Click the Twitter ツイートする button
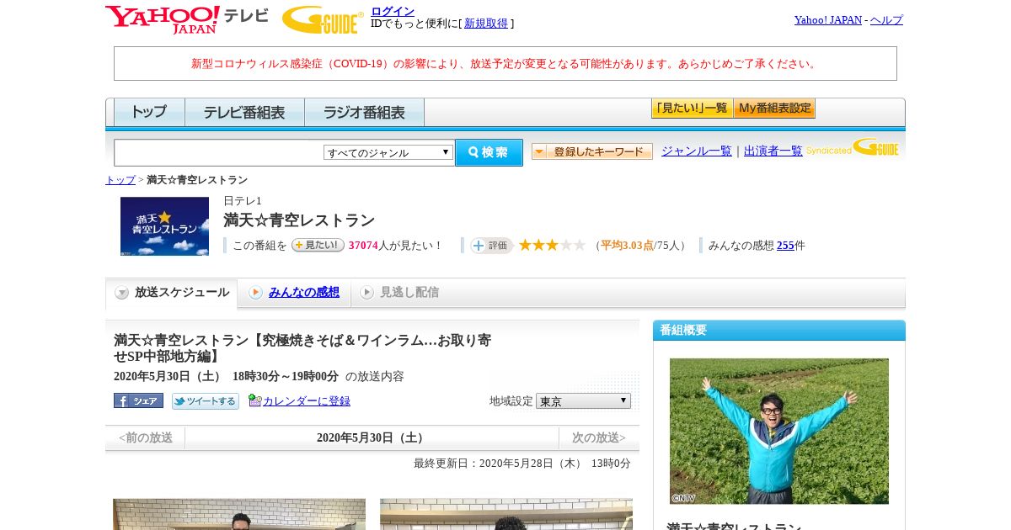The height and width of the screenshot is (530, 1011). [206, 401]
